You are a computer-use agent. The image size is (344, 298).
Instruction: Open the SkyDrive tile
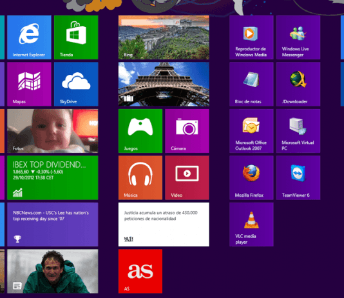(76, 84)
